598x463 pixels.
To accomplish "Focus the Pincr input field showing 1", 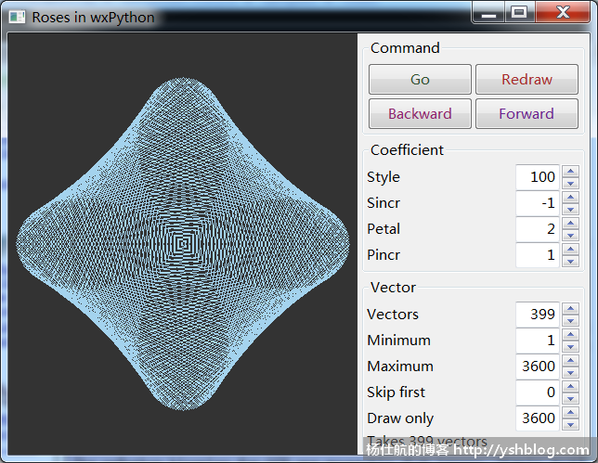I will pyautogui.click(x=538, y=255).
